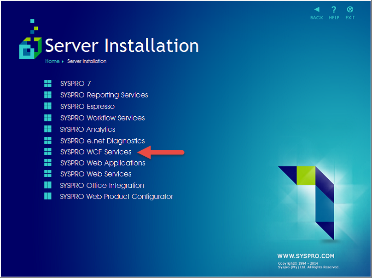Open SYSPRO Web Applications installer
The width and height of the screenshot is (372, 278).
[103, 163]
